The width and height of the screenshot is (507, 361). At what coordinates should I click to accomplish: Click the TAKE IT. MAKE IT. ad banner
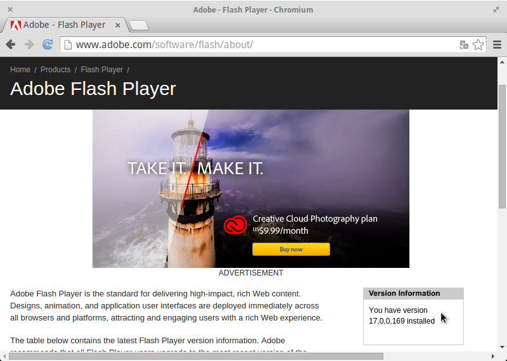click(x=251, y=189)
